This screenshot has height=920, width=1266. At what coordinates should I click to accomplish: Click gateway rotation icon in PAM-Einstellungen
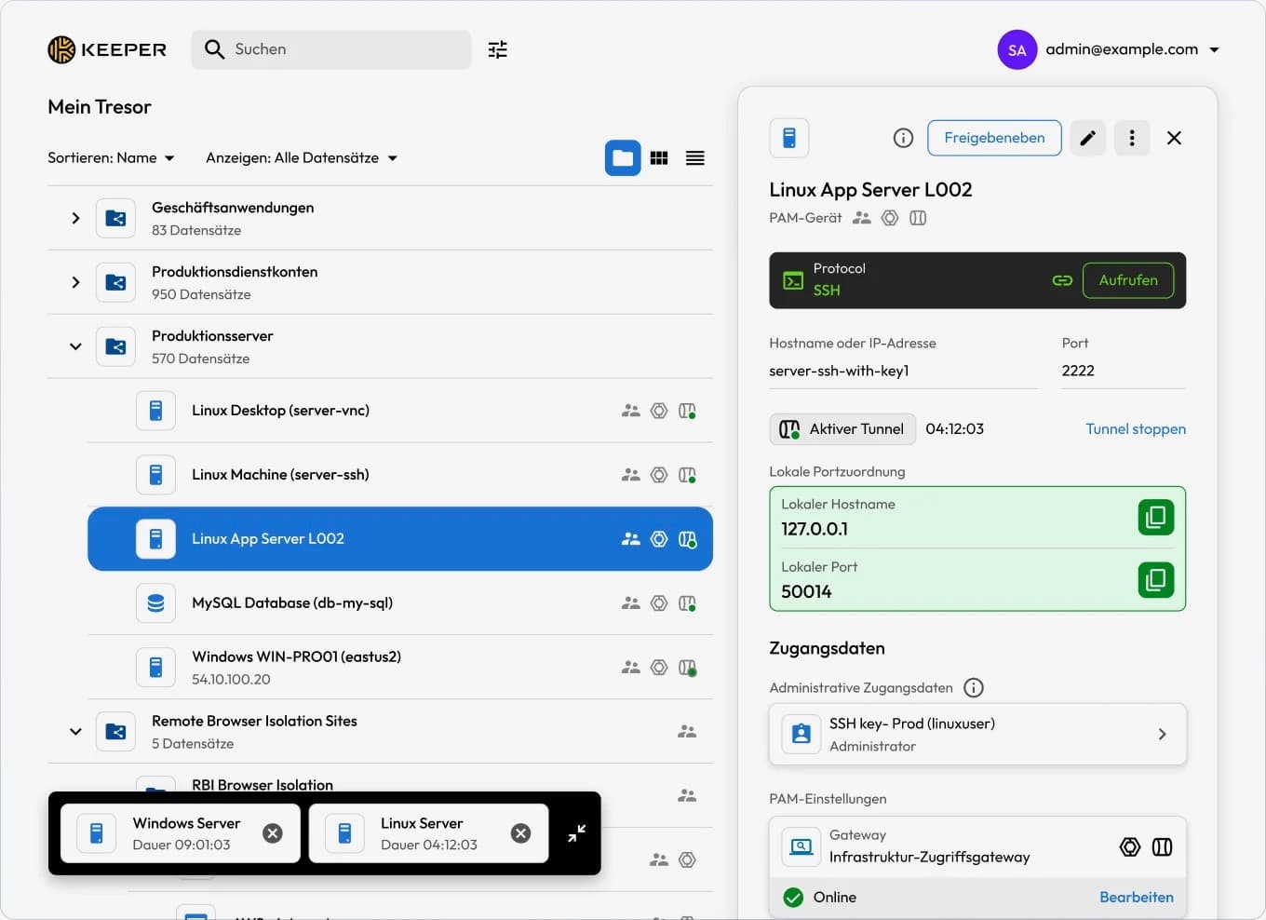(1130, 847)
